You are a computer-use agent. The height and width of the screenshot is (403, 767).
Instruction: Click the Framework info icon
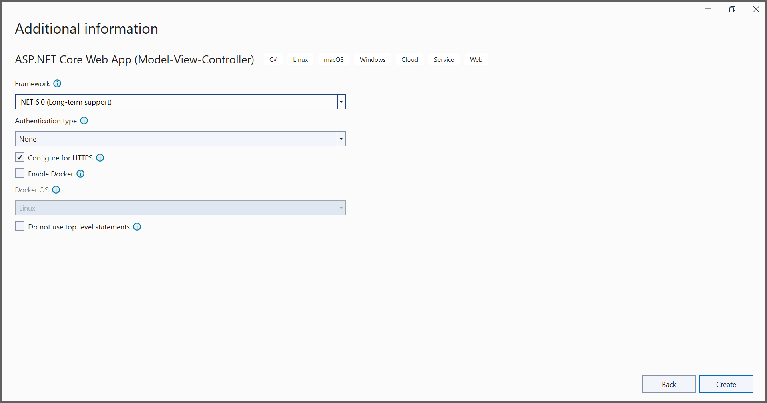57,83
